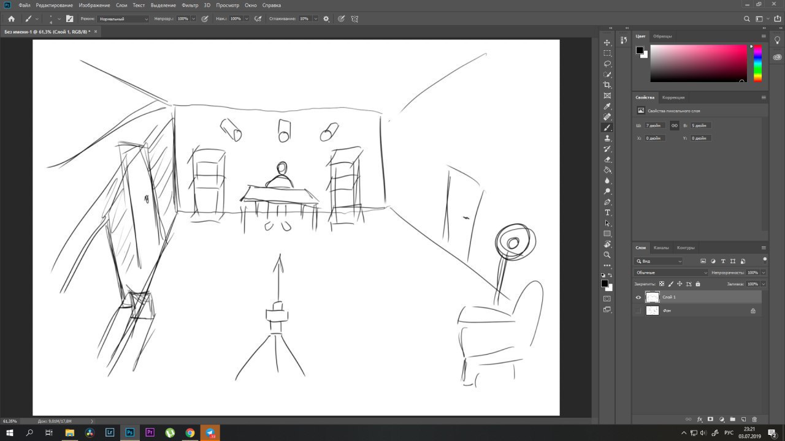Open the Creative Cloud Libraries panel

click(777, 56)
